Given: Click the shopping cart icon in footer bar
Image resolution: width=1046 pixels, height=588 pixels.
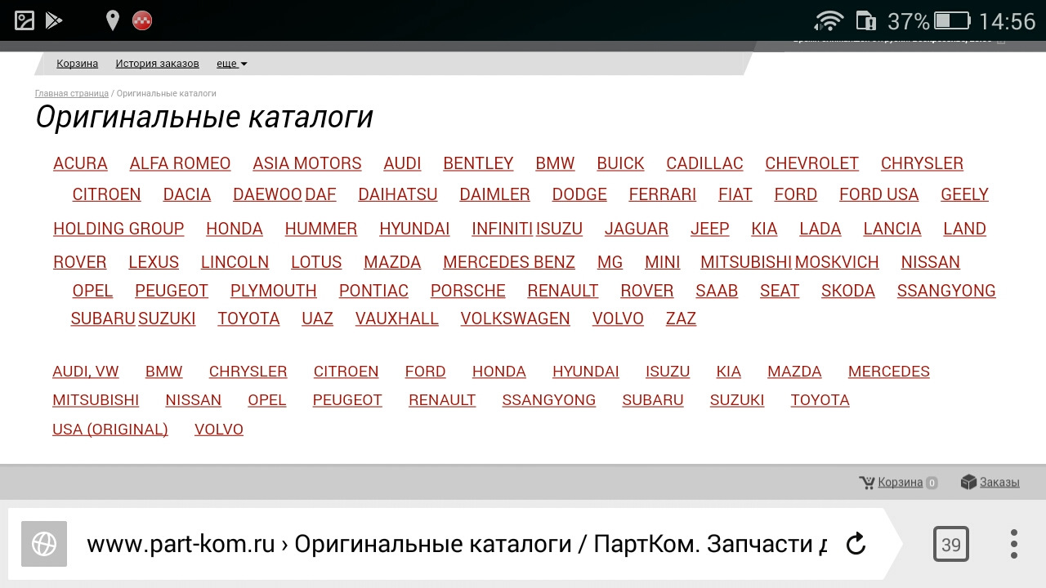Looking at the screenshot, I should 867,483.
